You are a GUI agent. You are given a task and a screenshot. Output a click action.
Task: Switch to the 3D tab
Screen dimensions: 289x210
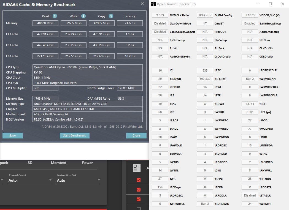pos(30,163)
